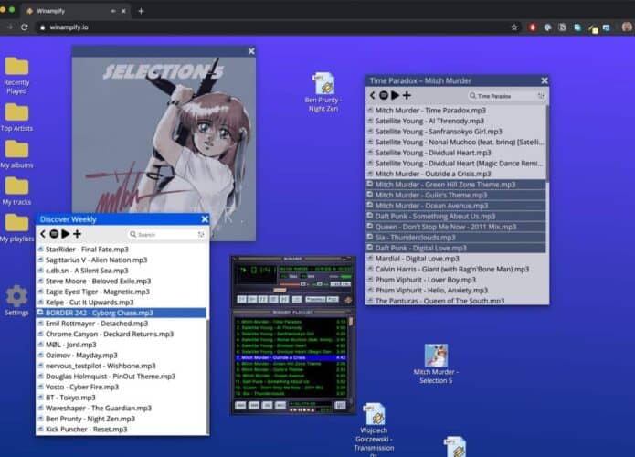Click the Winamp balance slider
Image resolution: width=635 pixels, height=457 pixels.
pyautogui.click(x=320, y=284)
